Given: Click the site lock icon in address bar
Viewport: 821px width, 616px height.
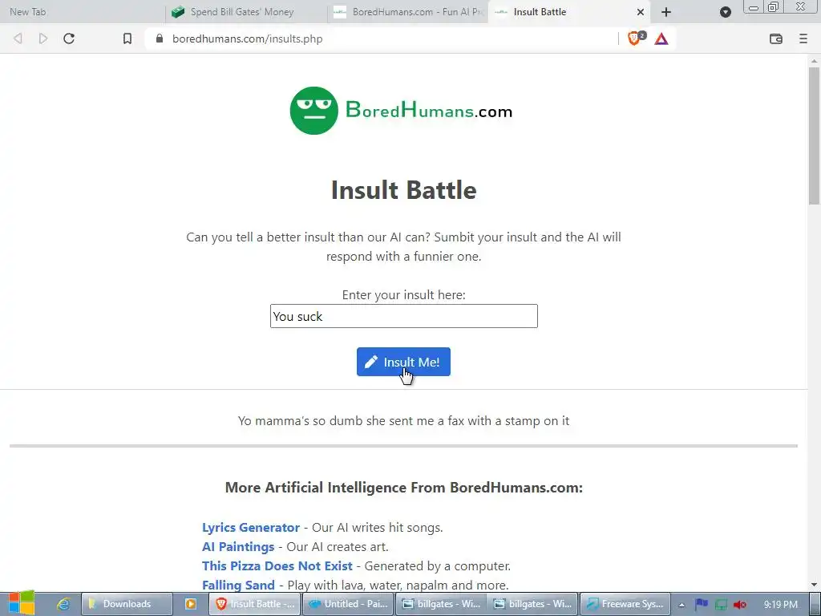Looking at the screenshot, I should pyautogui.click(x=160, y=38).
